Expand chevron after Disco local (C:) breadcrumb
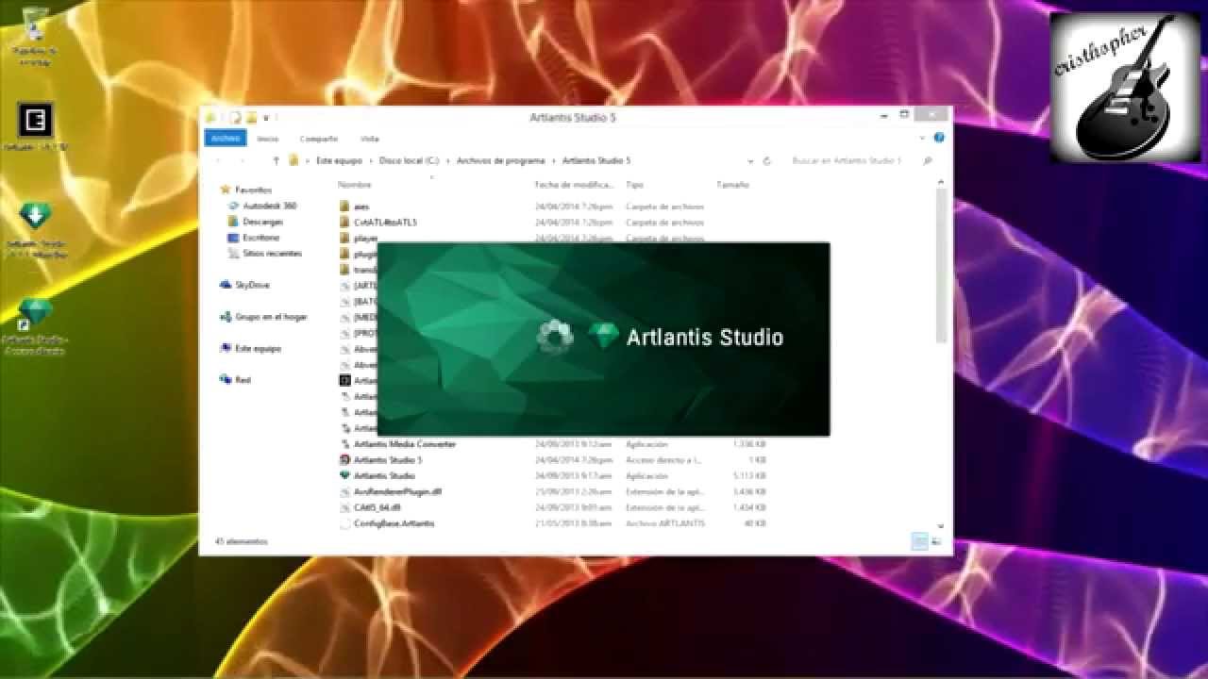Screen dimensions: 1208x679 [448, 161]
